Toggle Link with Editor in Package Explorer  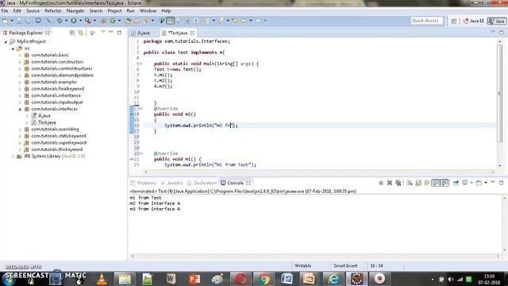pyautogui.click(x=81, y=33)
